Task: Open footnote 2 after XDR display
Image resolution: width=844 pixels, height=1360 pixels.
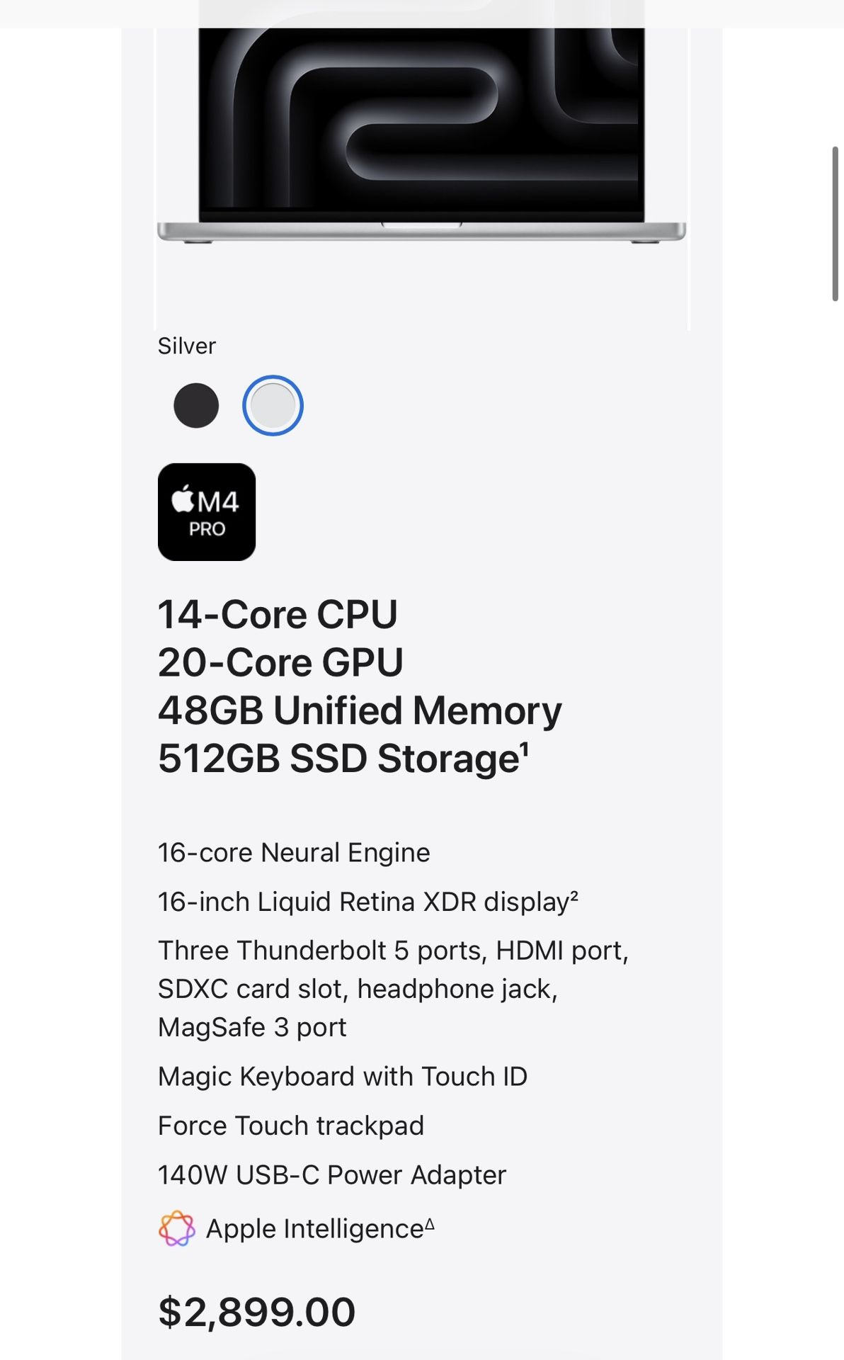Action: pos(574,896)
